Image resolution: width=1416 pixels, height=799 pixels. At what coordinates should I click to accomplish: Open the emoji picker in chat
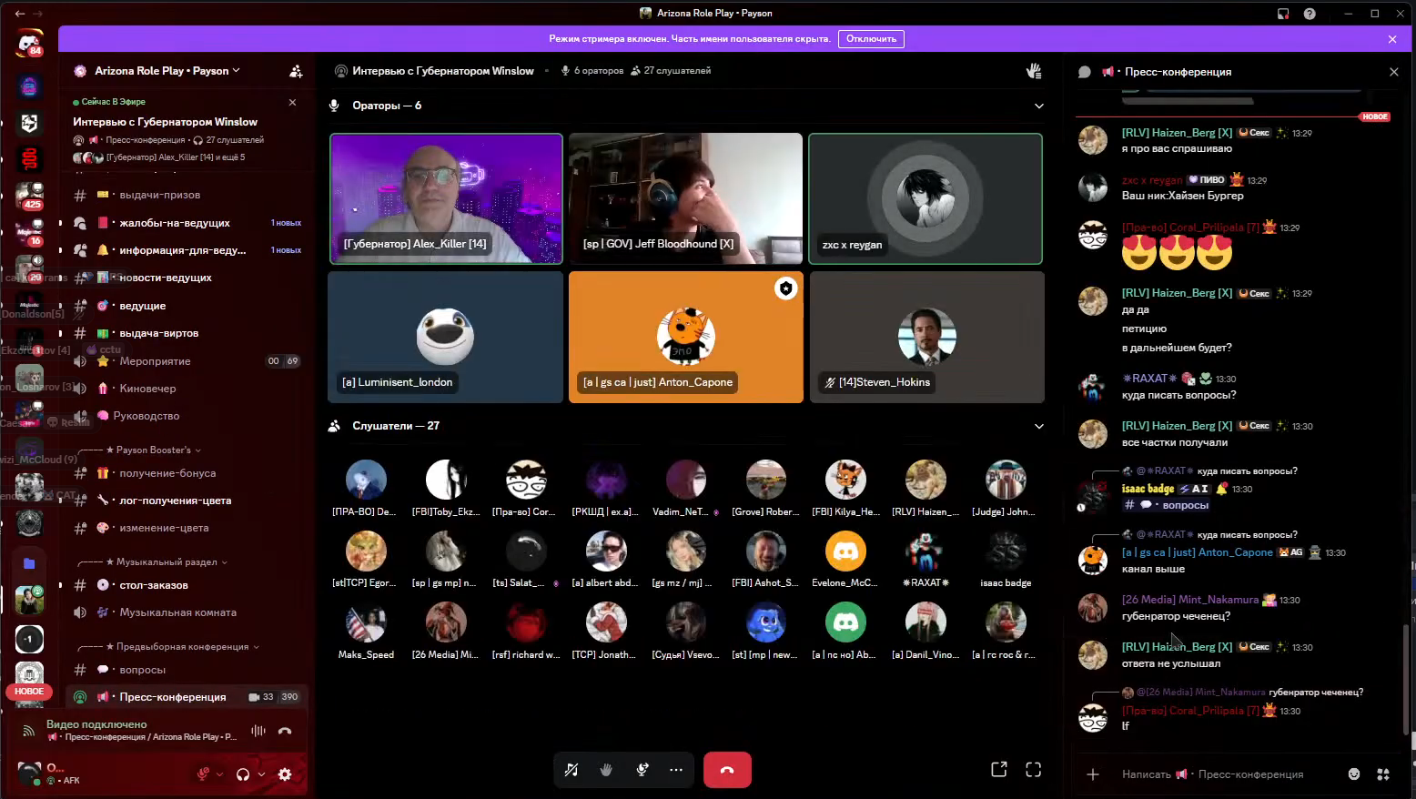(x=1354, y=774)
